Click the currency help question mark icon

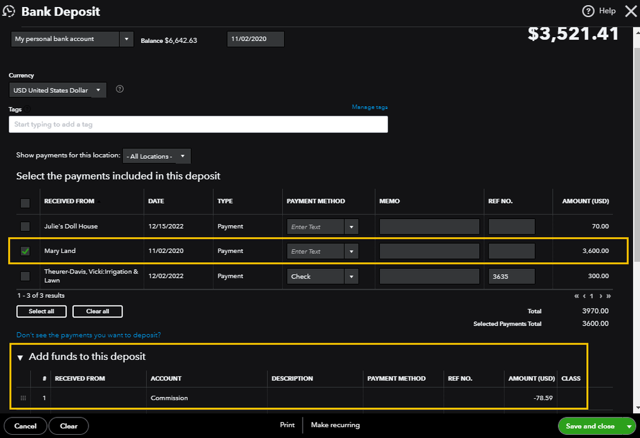(x=119, y=89)
